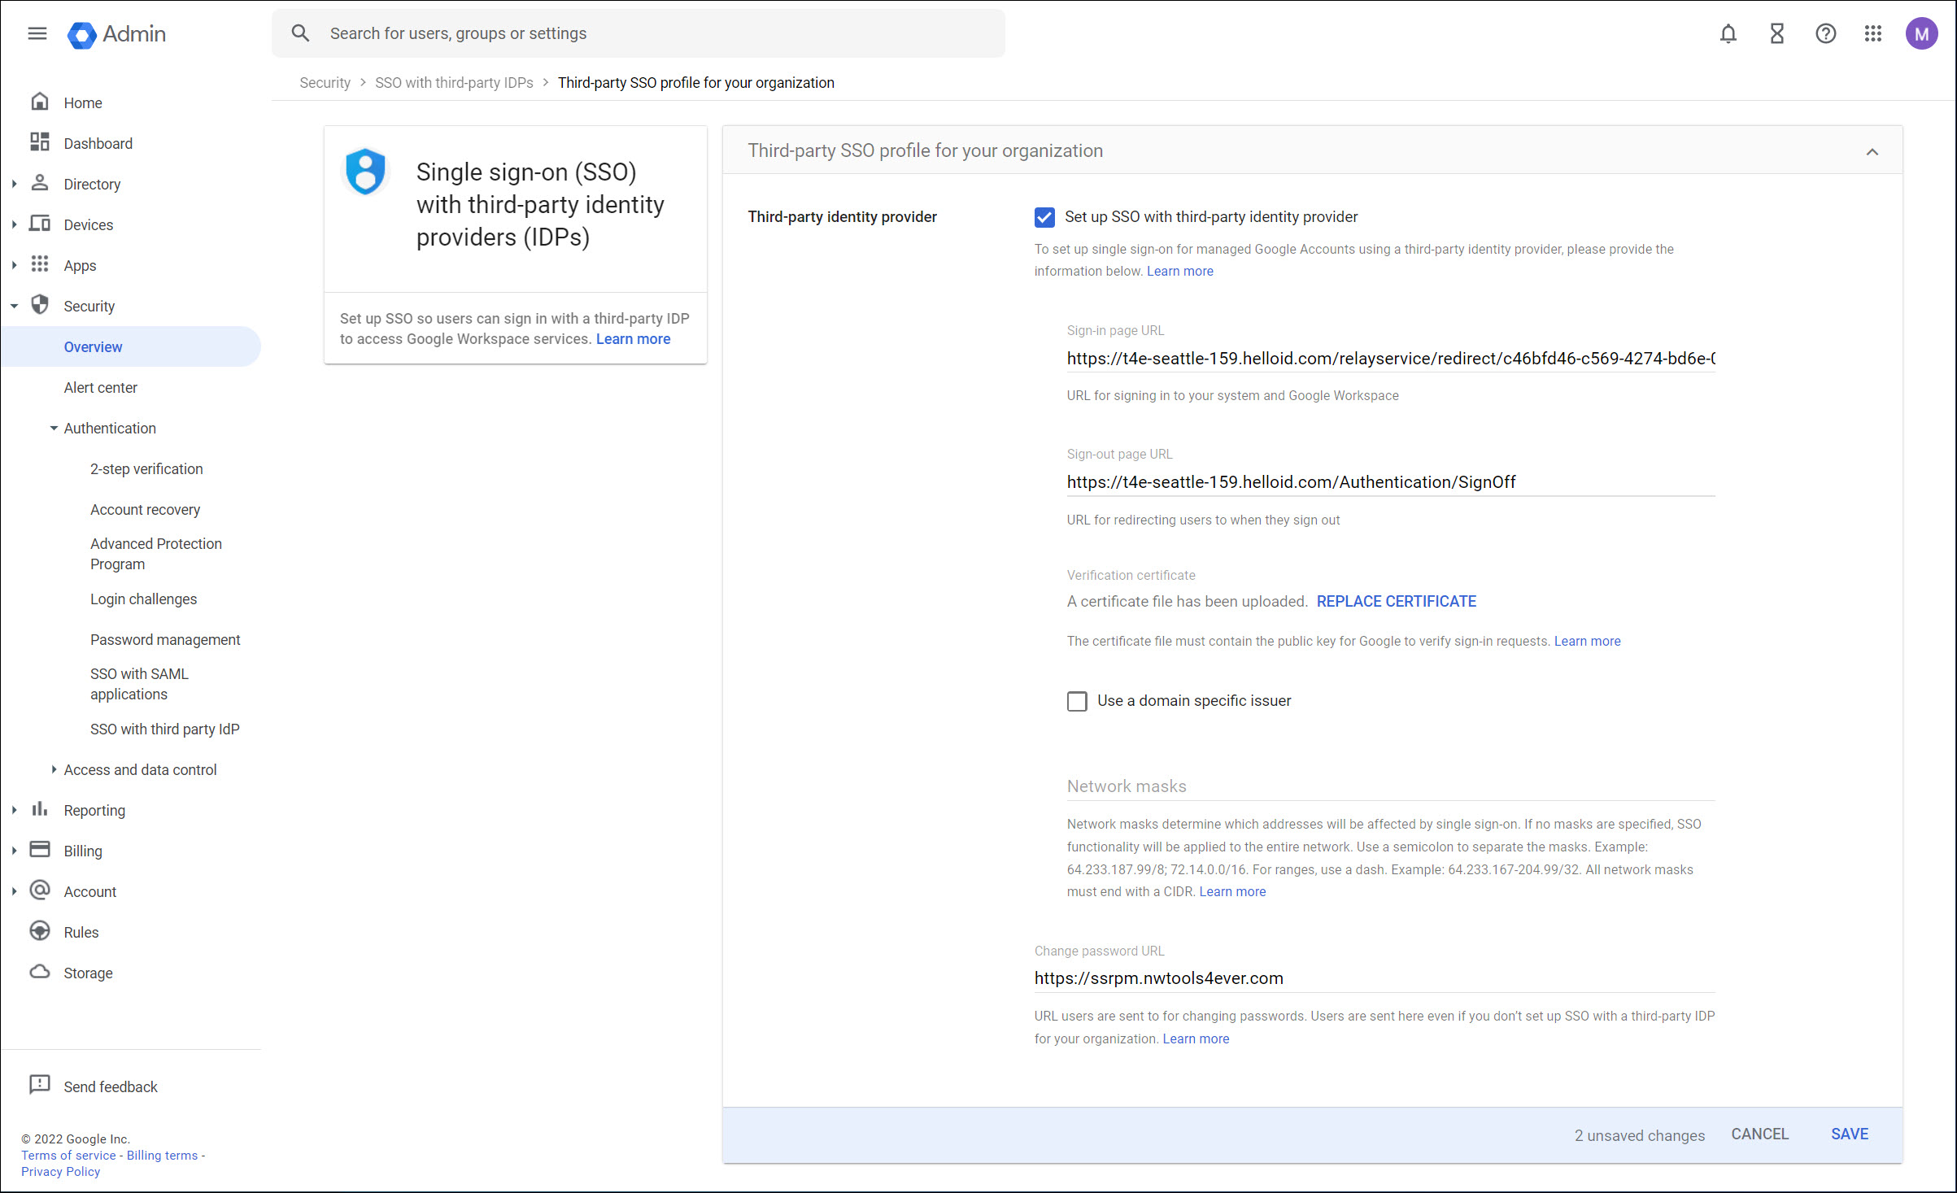Click the Storage cloud icon
Image resolution: width=1957 pixels, height=1193 pixels.
click(x=40, y=972)
